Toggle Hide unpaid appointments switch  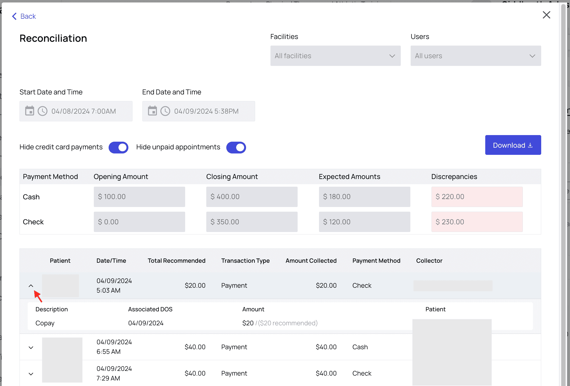pos(236,147)
